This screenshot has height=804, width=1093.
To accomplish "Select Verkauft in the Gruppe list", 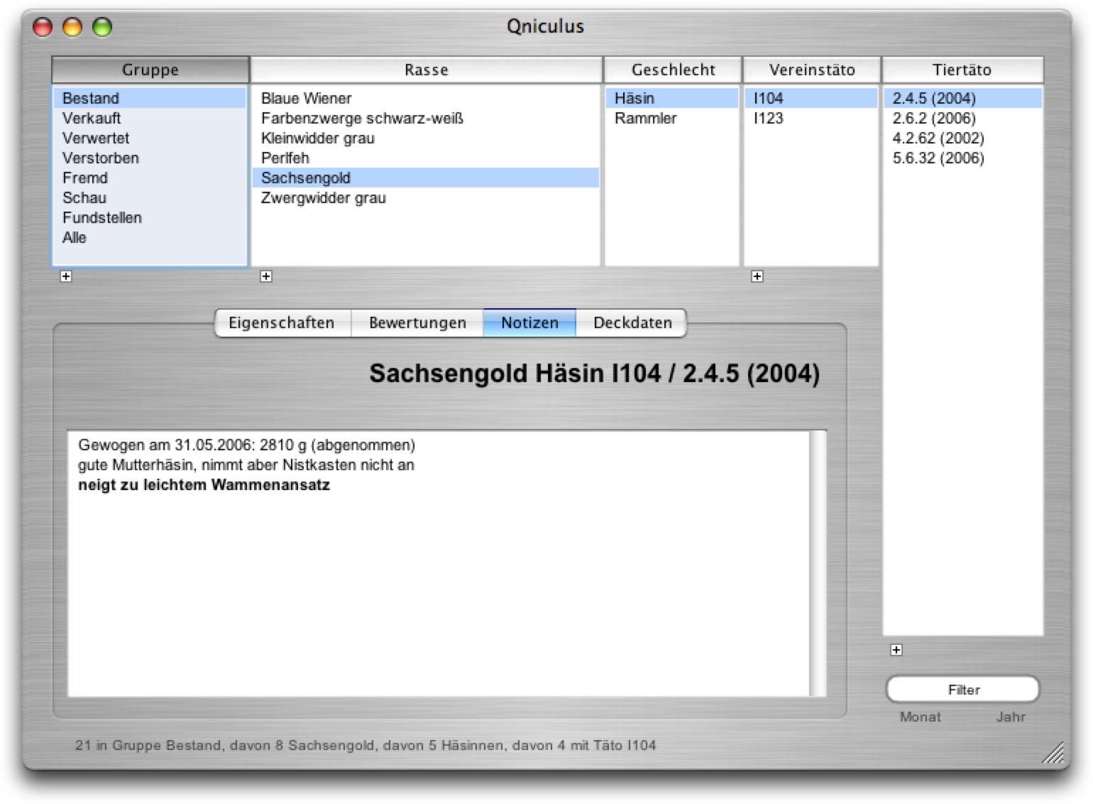I will tap(150, 118).
